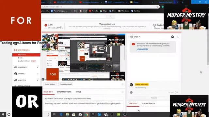This screenshot has width=209, height=117.
Task: Click the Grammarly extension icon
Action: click(x=163, y=7)
